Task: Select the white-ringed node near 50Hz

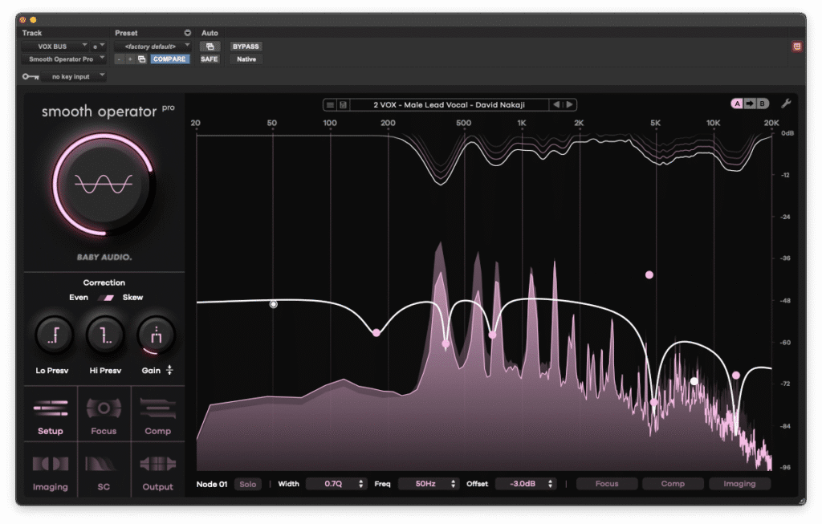Action: pyautogui.click(x=273, y=304)
